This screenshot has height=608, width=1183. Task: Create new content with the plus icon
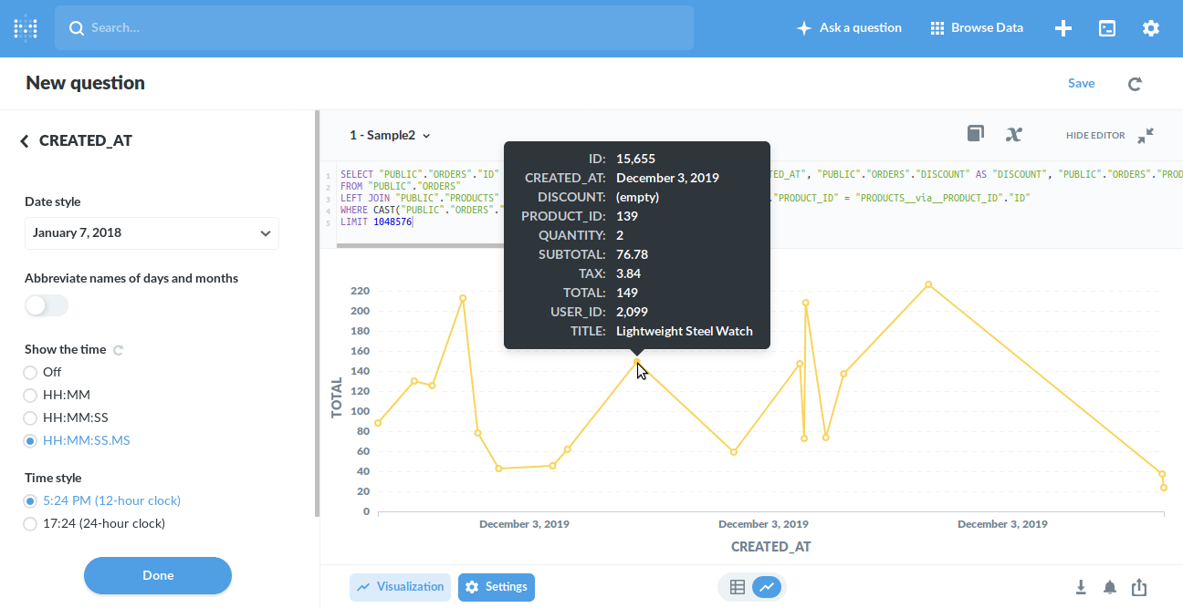point(1063,27)
